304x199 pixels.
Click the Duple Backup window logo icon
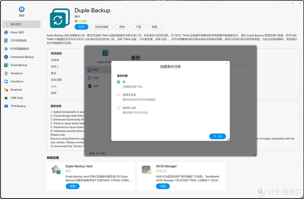click(x=106, y=53)
